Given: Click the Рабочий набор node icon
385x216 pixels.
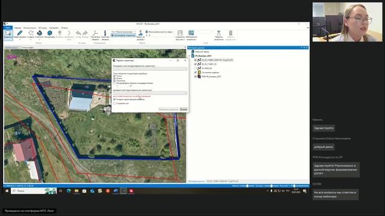Looking at the screenshot, I should (x=192, y=52).
